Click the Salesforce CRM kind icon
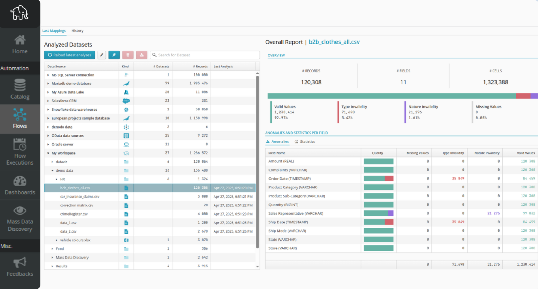 126,101
